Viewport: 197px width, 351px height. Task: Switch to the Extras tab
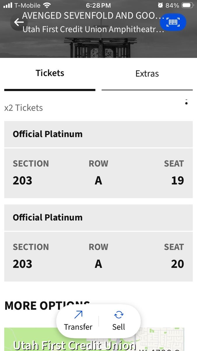pyautogui.click(x=147, y=74)
